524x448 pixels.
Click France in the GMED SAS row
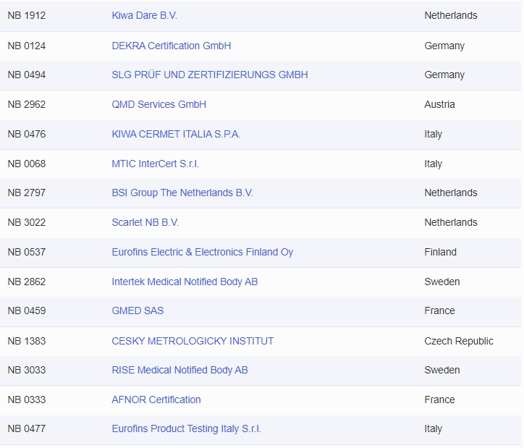(440, 310)
